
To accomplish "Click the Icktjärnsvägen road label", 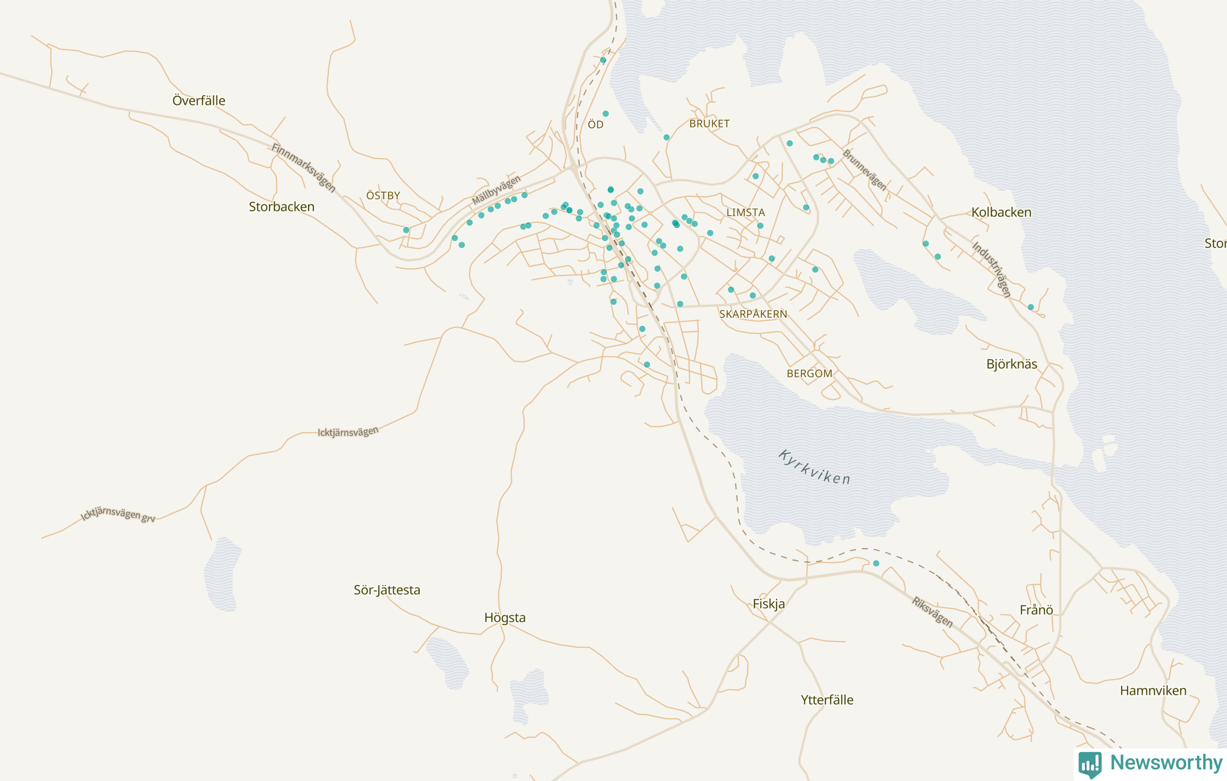I will pos(348,432).
